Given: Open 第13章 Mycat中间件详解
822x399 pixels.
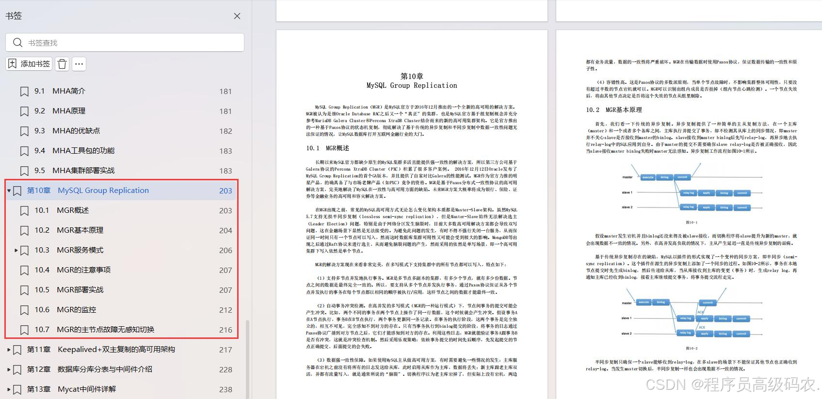Looking at the screenshot, I should (71, 389).
